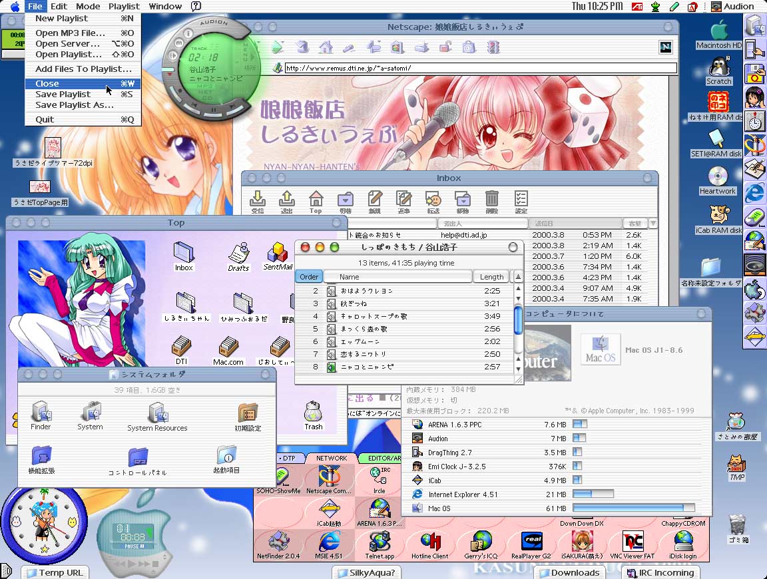
Task: Select track 4 キャロットスープの歌 in playlist
Action: click(x=405, y=316)
